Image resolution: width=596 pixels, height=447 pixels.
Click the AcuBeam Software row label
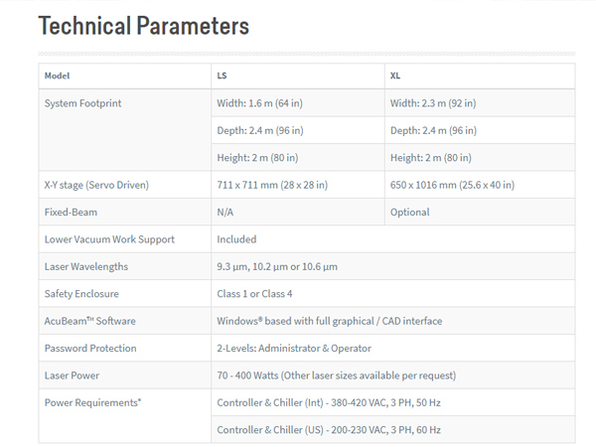tap(90, 321)
